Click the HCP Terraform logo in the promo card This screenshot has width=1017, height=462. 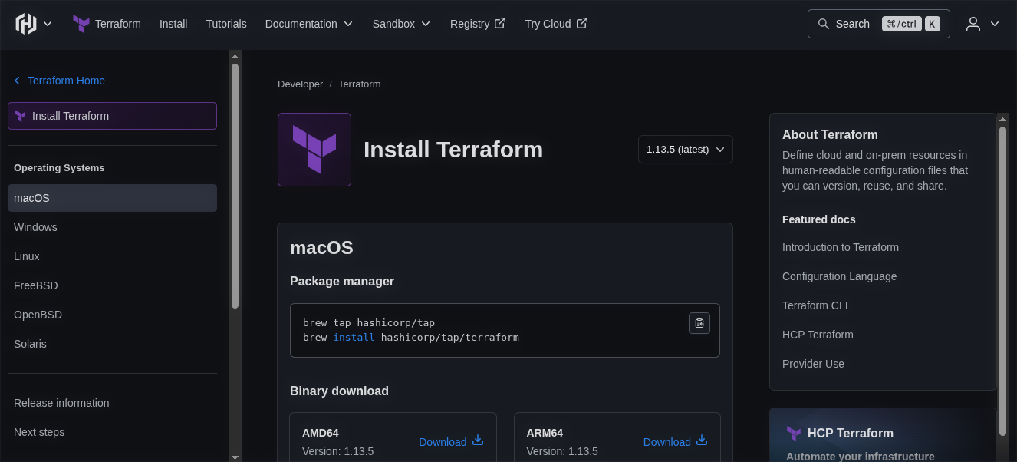tap(793, 434)
